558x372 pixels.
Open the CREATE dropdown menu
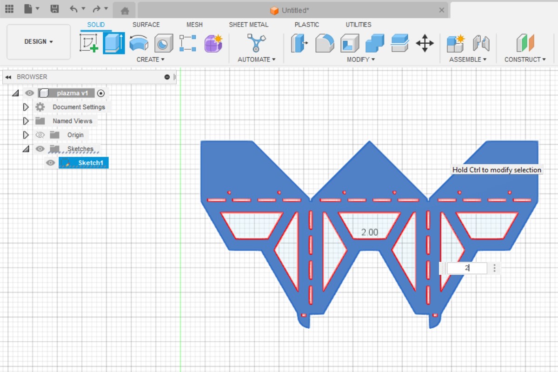(151, 60)
